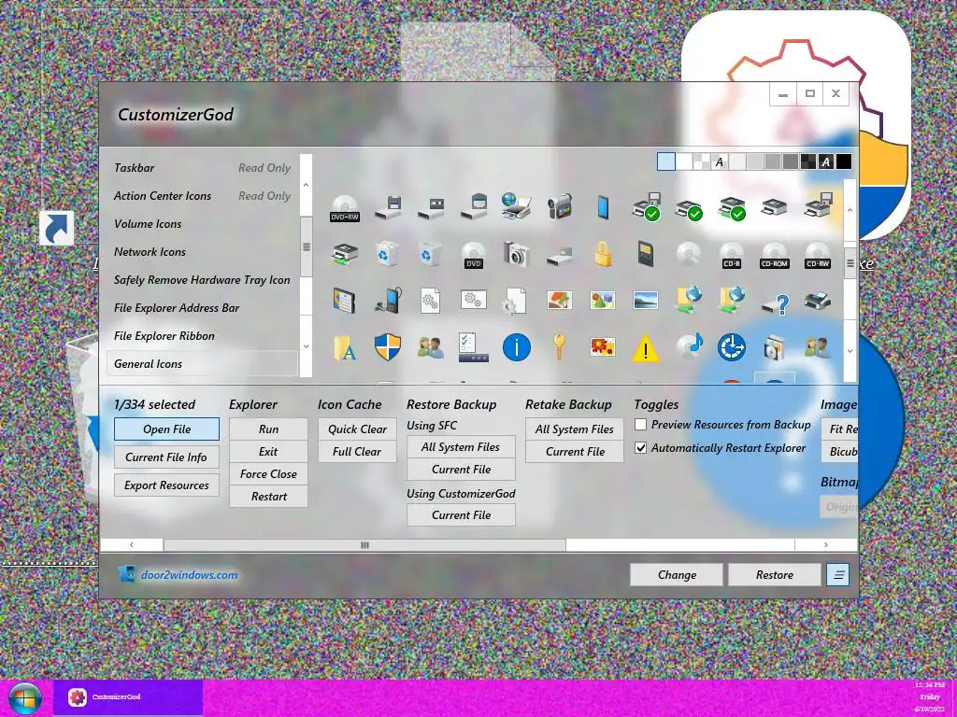This screenshot has width=957, height=717.
Task: Click the Windows Start orb
Action: pos(25,697)
